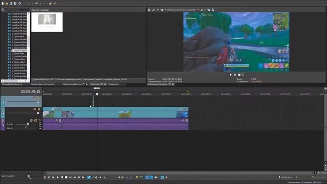Image resolution: width=327 pixels, height=184 pixels.
Task: Switch to the 'Медиафайлы проекта' tab
Action: pos(12,84)
